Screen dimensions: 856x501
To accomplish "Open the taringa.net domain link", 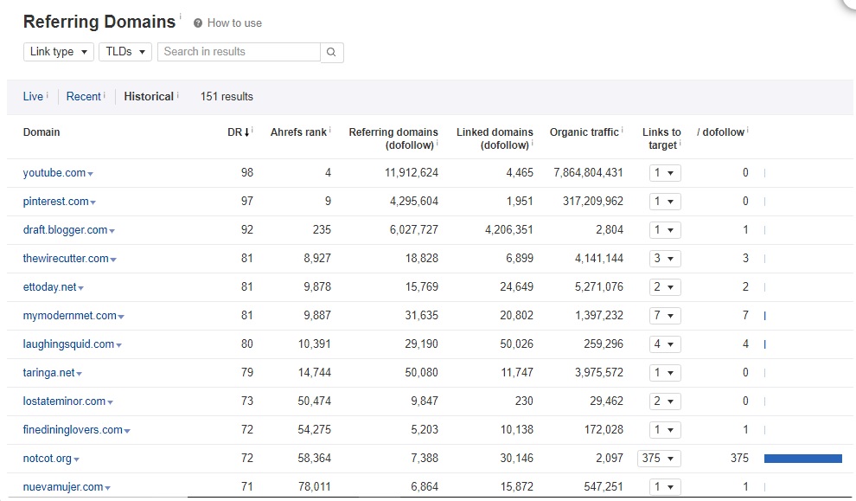I will 48,373.
